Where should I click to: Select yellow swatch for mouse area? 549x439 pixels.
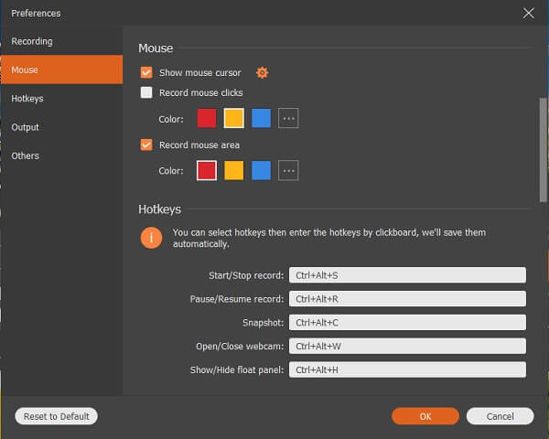(233, 170)
